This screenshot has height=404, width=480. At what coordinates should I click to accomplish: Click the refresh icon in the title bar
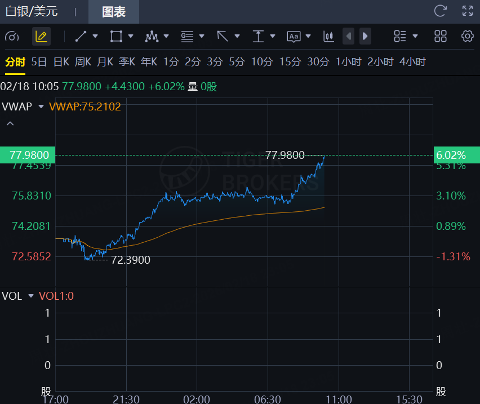440,11
